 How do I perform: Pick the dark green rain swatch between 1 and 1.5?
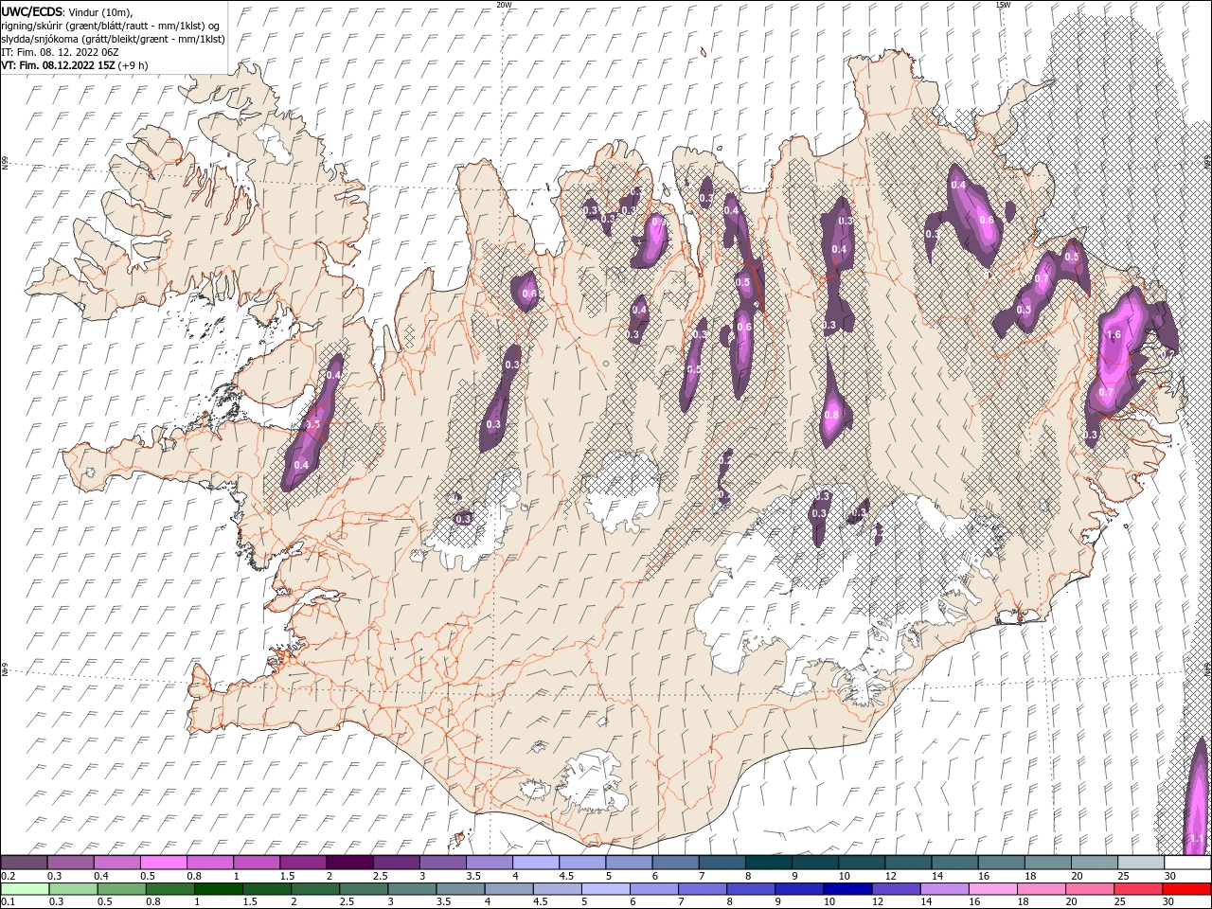(x=220, y=888)
